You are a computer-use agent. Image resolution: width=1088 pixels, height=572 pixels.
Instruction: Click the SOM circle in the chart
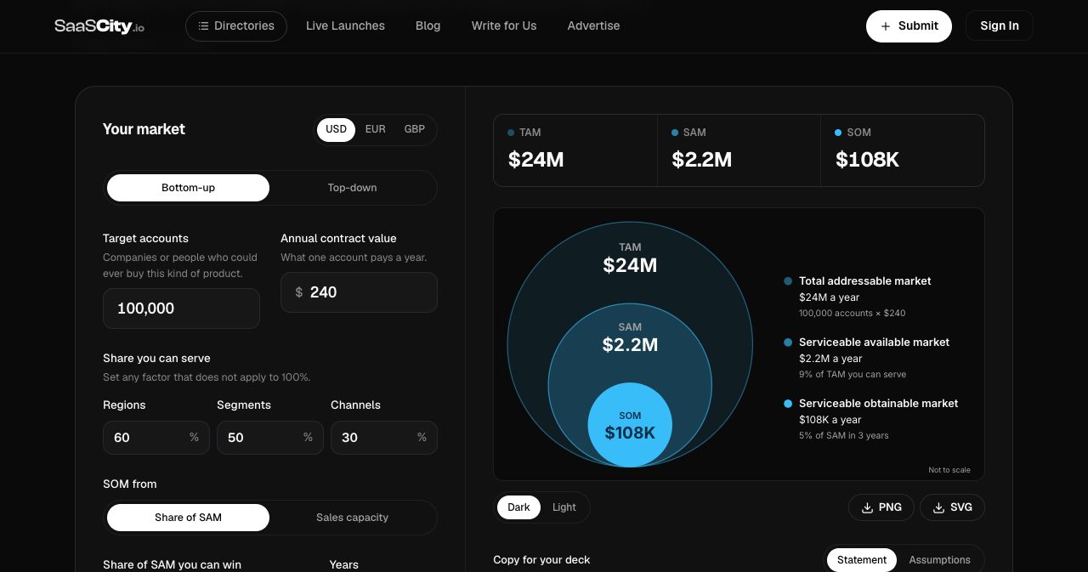630,425
